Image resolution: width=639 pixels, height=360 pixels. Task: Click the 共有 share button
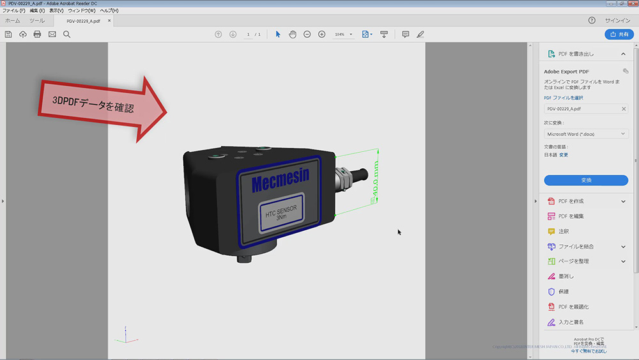coord(619,35)
